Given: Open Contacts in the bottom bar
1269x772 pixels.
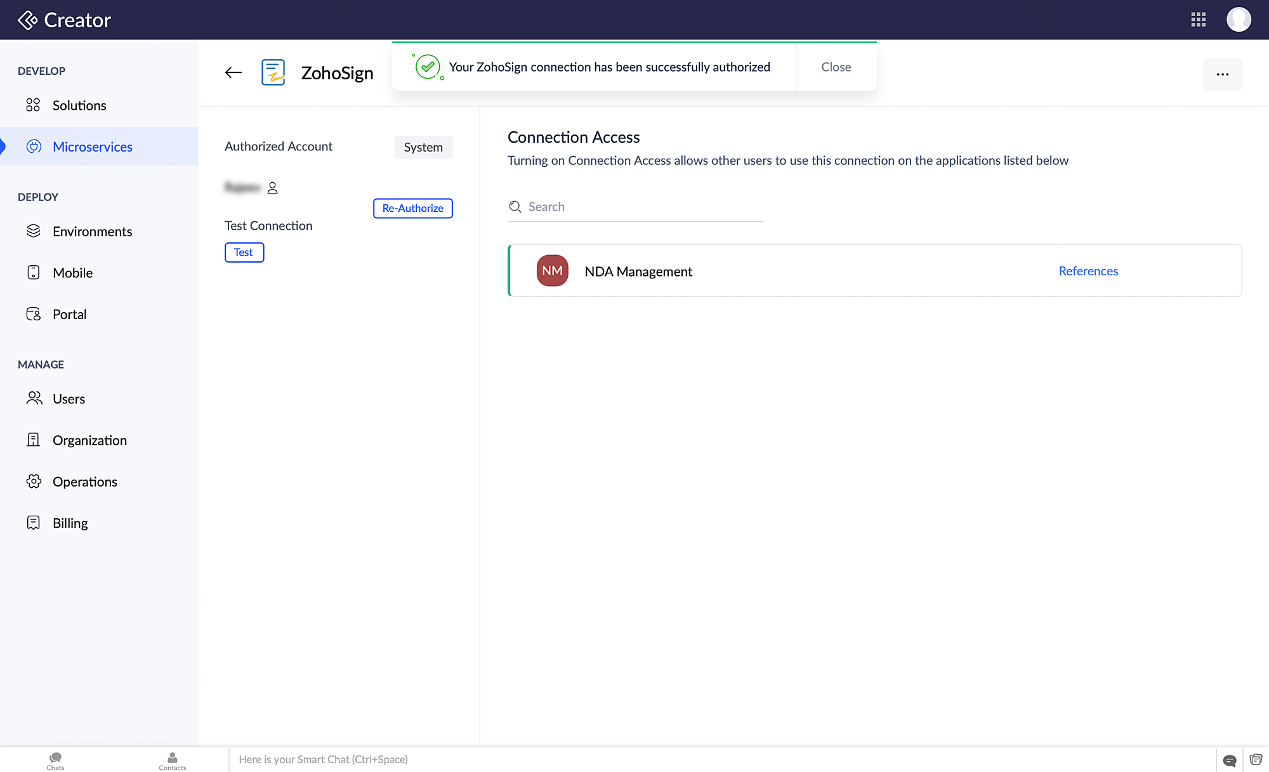Looking at the screenshot, I should 172,761.
